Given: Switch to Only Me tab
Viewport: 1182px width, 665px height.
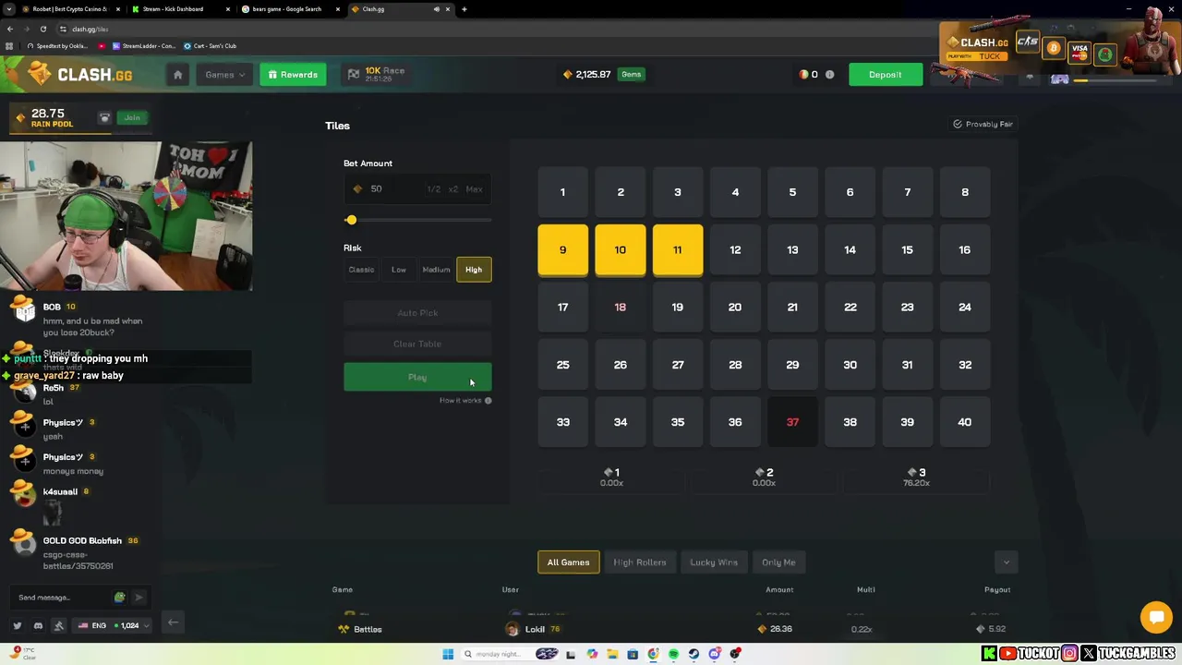Looking at the screenshot, I should tap(778, 562).
